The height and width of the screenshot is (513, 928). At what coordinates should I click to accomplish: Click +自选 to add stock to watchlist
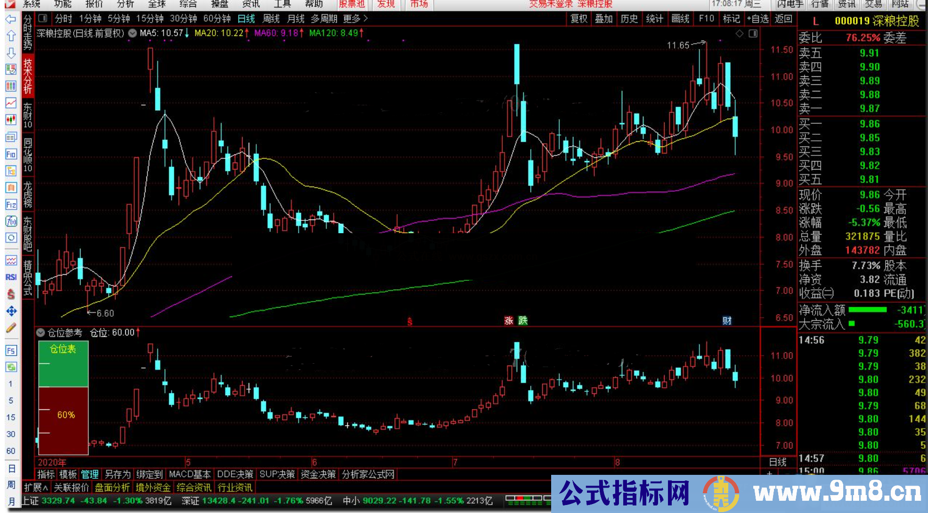click(x=757, y=20)
